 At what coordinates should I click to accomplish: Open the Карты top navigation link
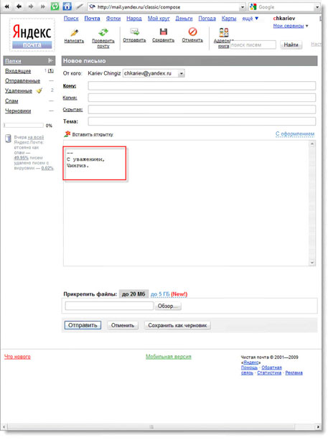click(x=229, y=19)
